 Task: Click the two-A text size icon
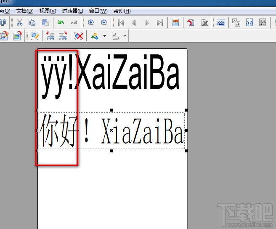pos(236,23)
